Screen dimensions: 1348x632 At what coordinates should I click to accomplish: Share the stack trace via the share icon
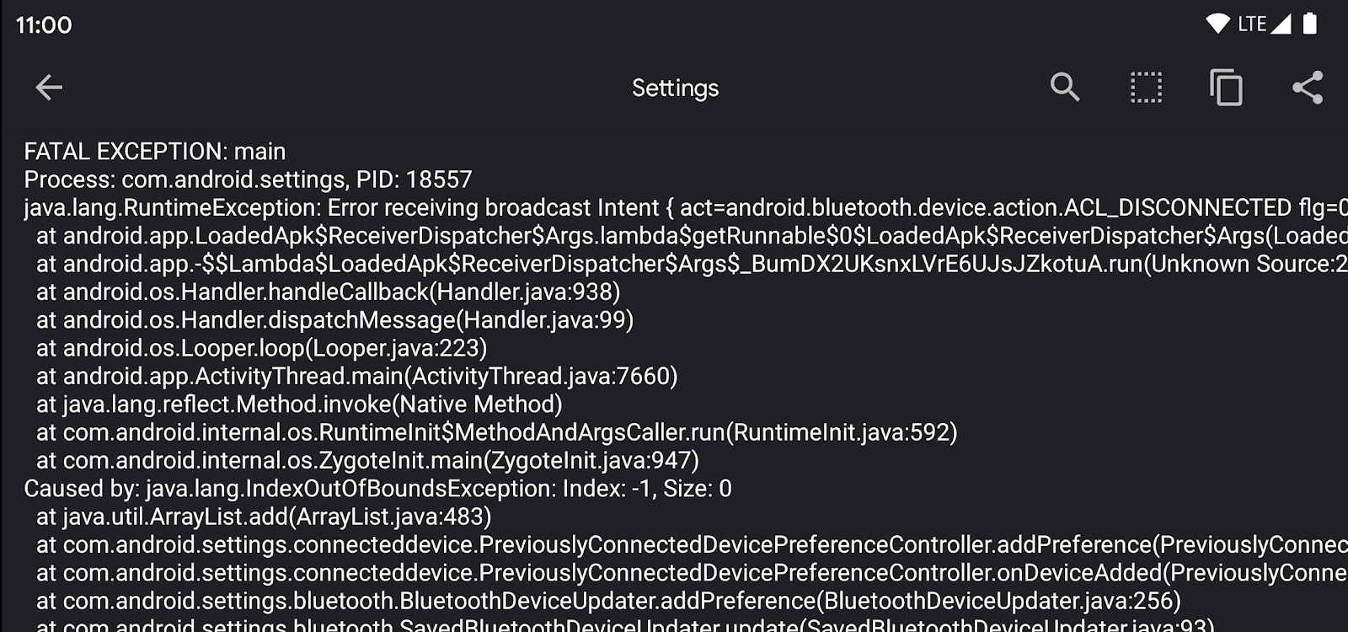click(1308, 88)
